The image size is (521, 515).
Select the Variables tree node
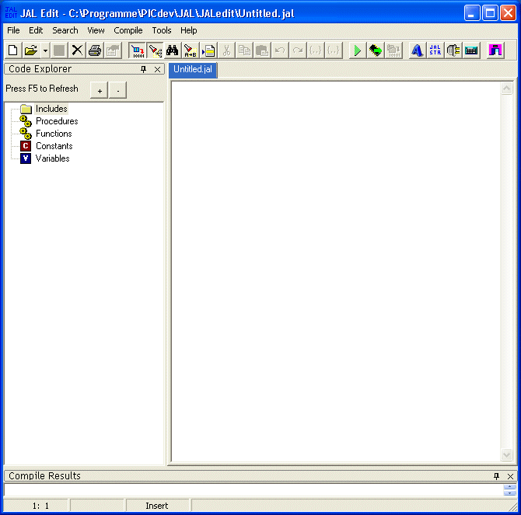click(x=53, y=158)
